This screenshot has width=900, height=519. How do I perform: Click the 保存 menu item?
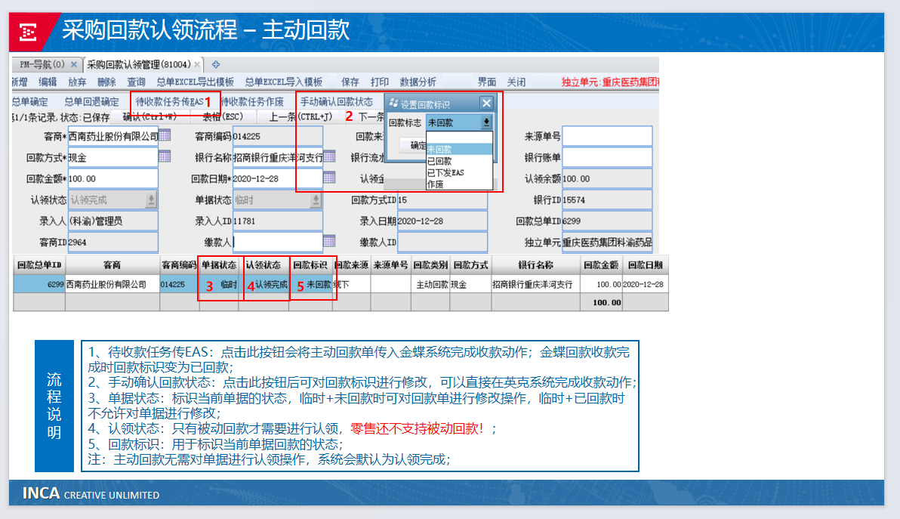(350, 82)
